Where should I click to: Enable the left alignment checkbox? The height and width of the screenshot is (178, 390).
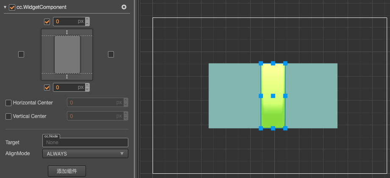coord(21,54)
